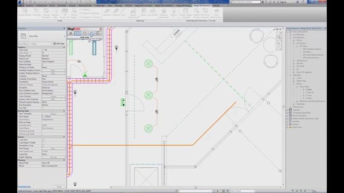The width and height of the screenshot is (344, 193).
Task: Expand the Families node in Project Browser
Action: tap(288, 122)
